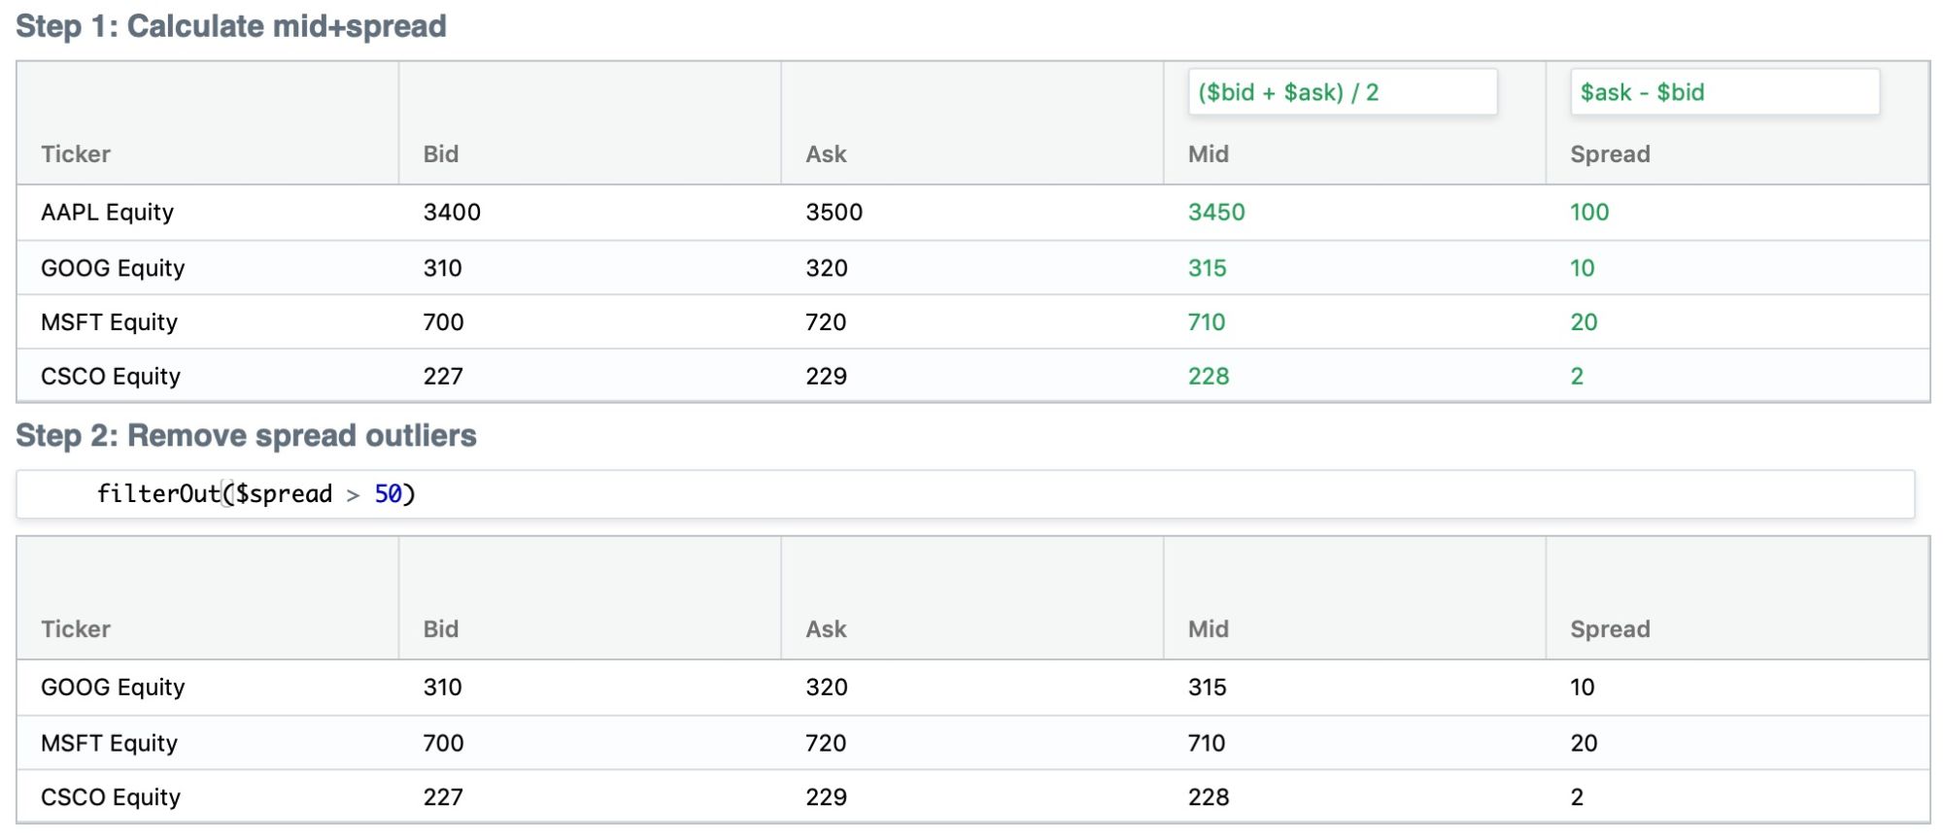Viewport: 1943px width, 840px height.
Task: Select the AAPL Equity row ticker cell
Action: pos(107,213)
